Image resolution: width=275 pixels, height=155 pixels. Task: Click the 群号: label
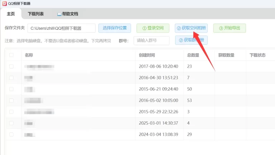124,41
